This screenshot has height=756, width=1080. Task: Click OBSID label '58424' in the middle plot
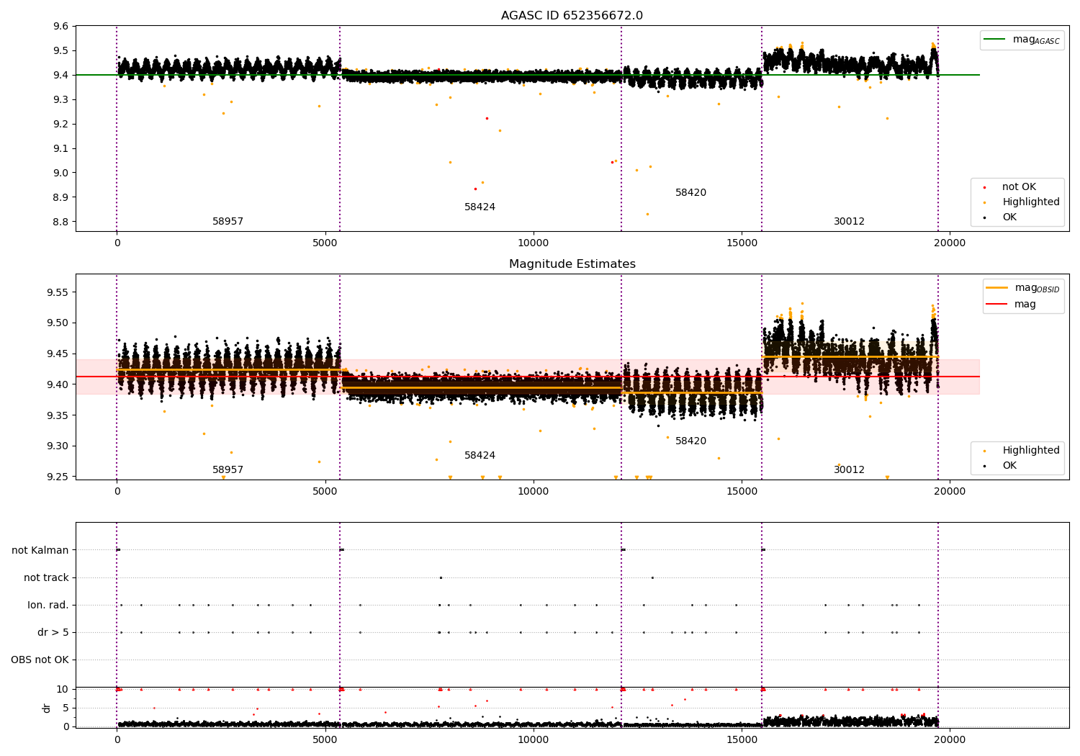[x=480, y=456]
